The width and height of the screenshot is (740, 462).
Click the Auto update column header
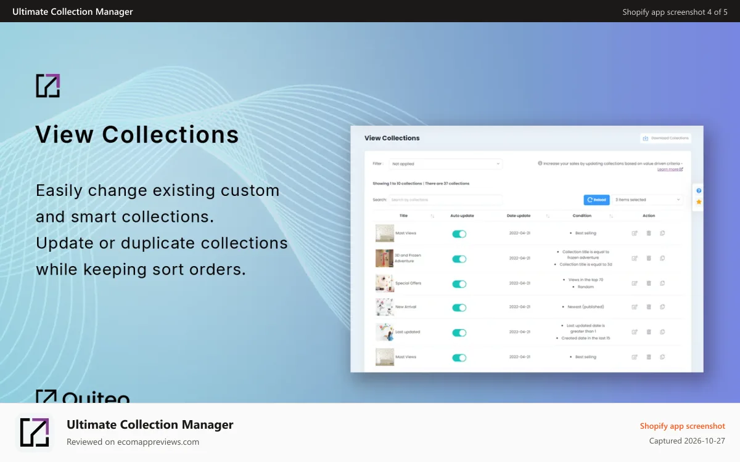(462, 216)
